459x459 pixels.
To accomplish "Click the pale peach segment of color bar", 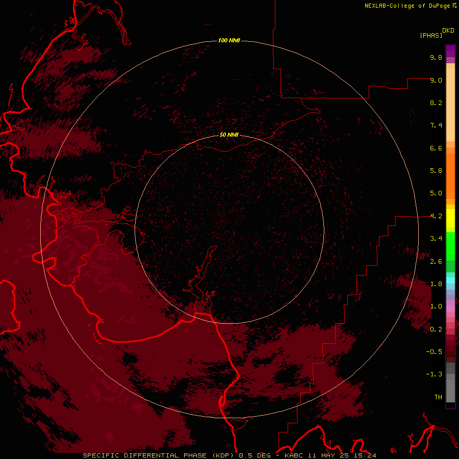I will click(450, 105).
